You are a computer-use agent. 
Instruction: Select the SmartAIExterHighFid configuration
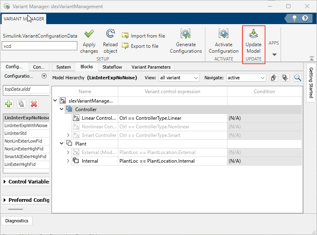(26, 157)
